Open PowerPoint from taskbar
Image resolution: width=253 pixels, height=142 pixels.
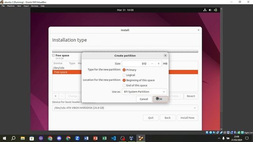click(95, 138)
